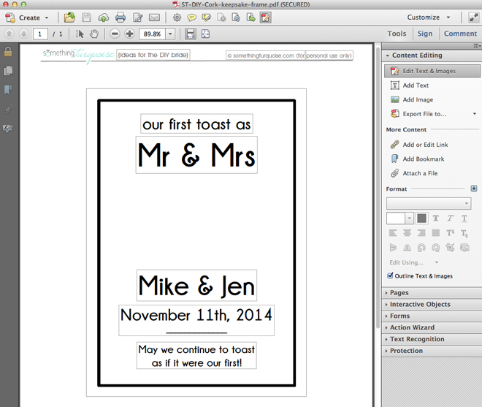Viewport: 482px width, 407px height.
Task: Click Add or Edit Link
Action: pyautogui.click(x=425, y=145)
